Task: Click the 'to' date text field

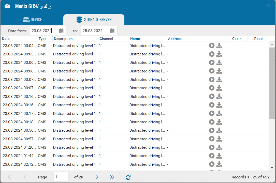Action: click(x=95, y=31)
